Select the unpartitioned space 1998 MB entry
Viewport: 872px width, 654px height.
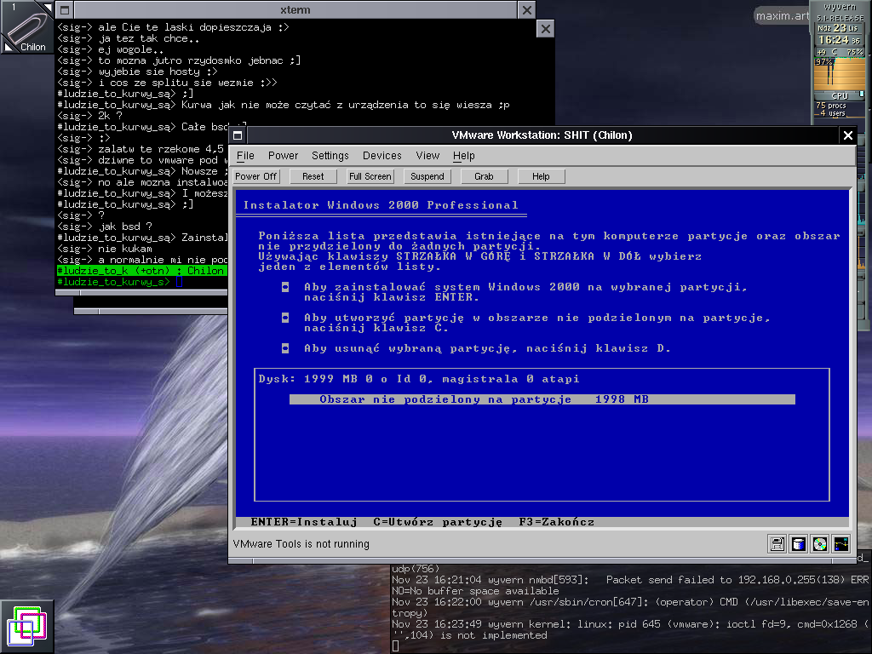[x=542, y=399]
